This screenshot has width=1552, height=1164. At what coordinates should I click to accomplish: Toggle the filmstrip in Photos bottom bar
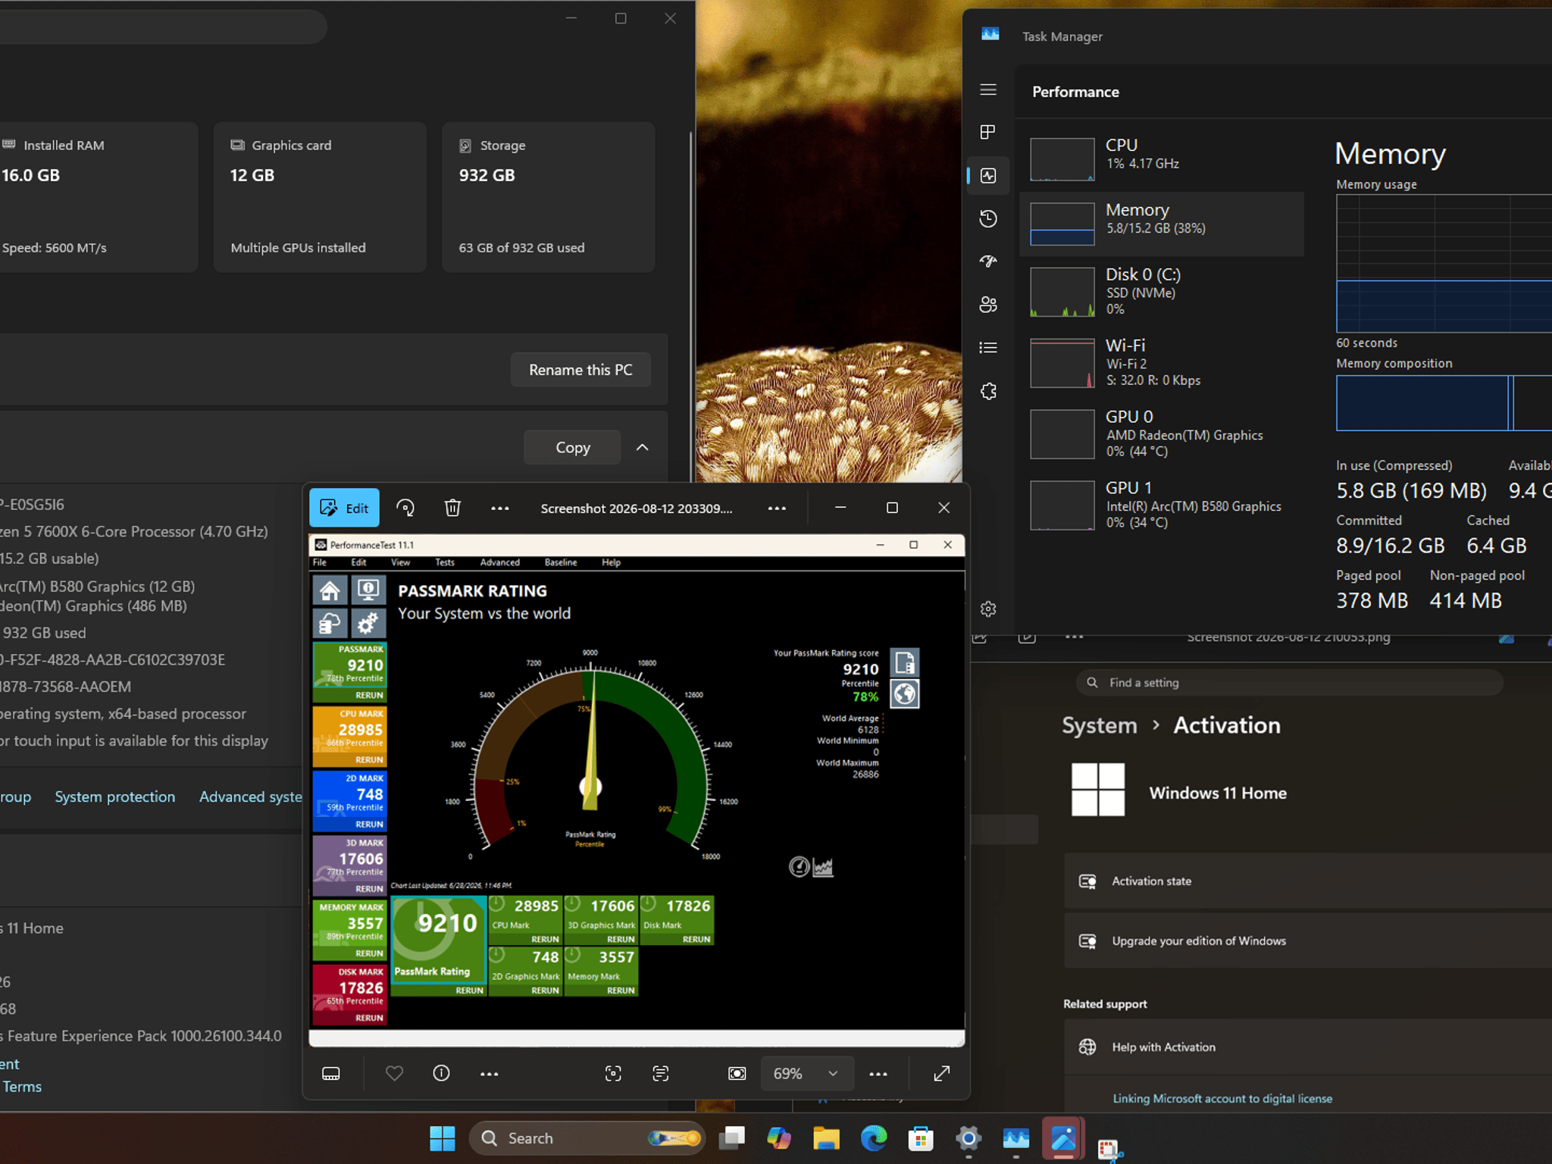pyautogui.click(x=331, y=1073)
